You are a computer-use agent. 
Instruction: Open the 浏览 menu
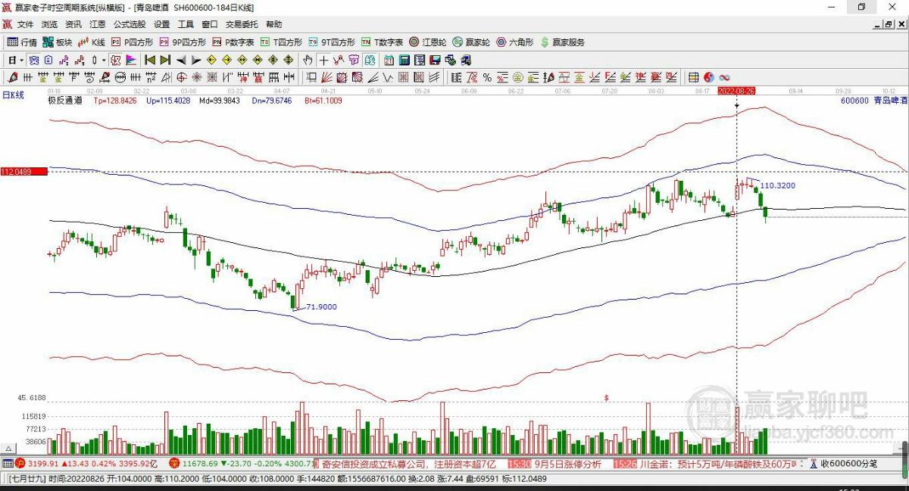coord(49,24)
